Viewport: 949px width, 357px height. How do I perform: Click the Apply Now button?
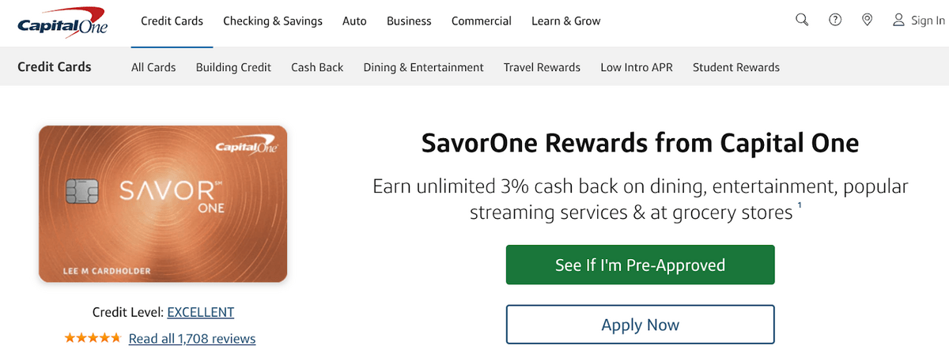click(641, 325)
